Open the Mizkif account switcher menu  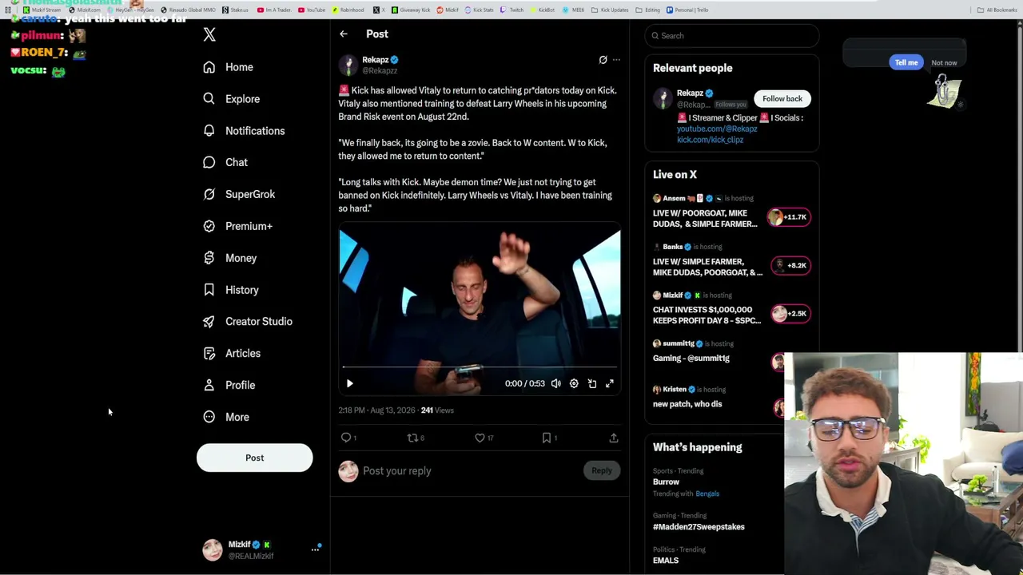pos(261,549)
